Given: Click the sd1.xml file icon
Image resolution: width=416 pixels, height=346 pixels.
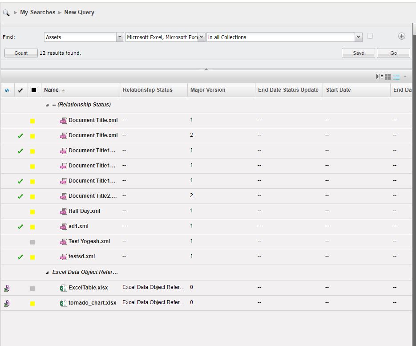Looking at the screenshot, I should [64, 227].
